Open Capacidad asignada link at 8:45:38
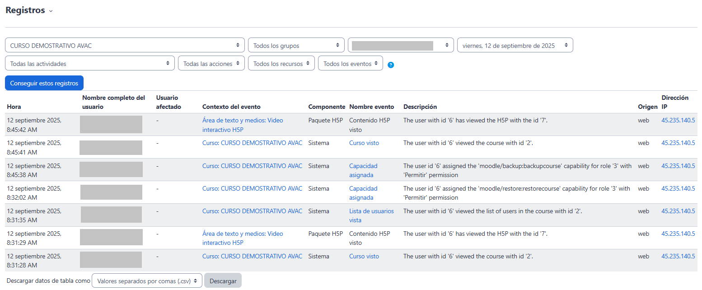The height and width of the screenshot is (290, 702). coord(363,170)
